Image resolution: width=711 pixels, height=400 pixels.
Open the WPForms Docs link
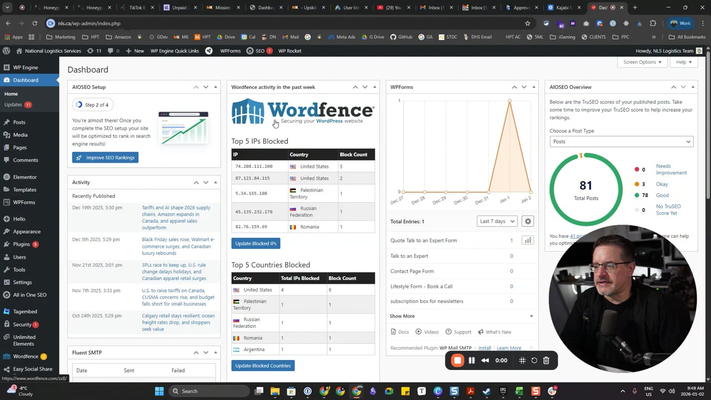(399, 332)
